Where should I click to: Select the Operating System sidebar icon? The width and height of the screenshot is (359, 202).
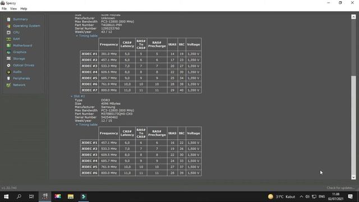pos(8,26)
